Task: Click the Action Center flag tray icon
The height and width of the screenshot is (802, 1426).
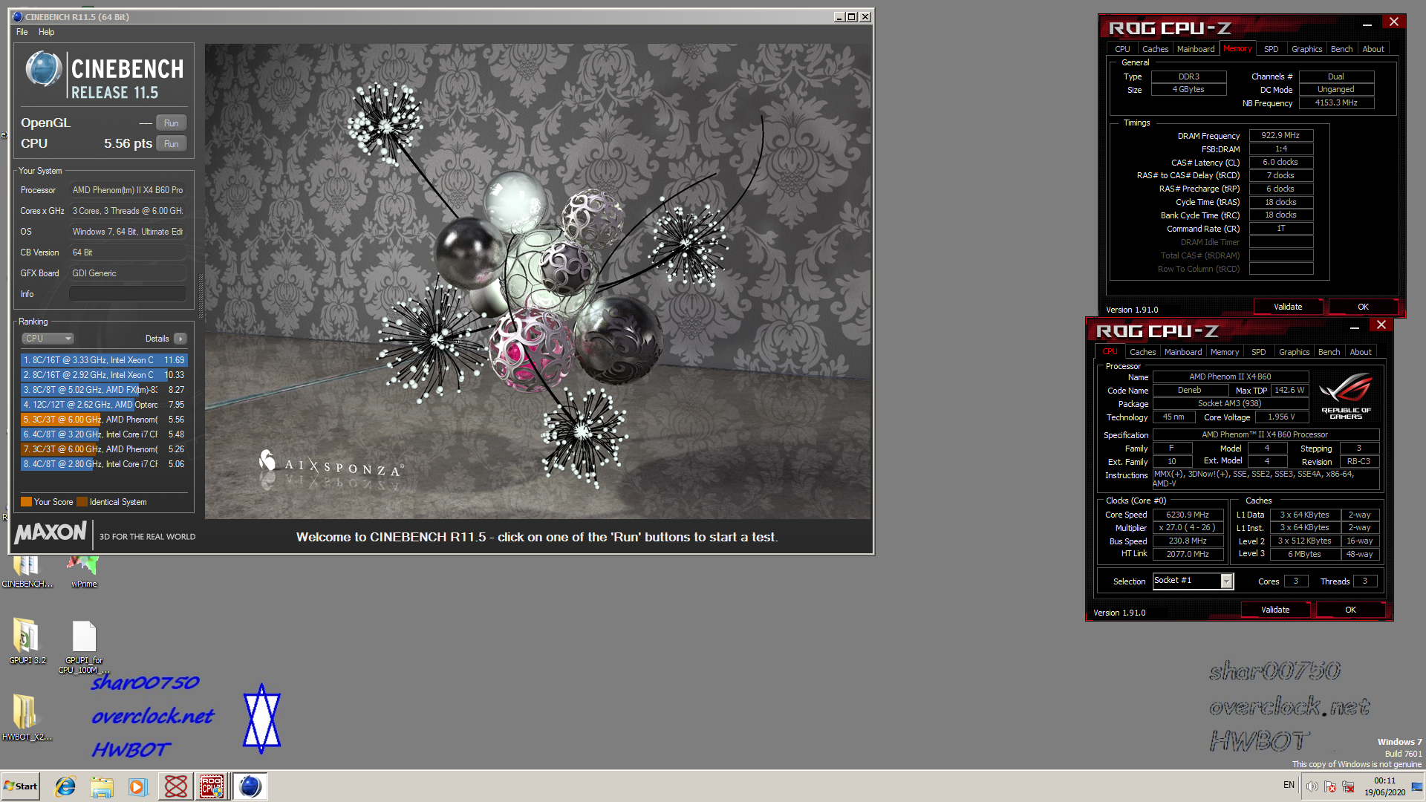Action: (1330, 786)
